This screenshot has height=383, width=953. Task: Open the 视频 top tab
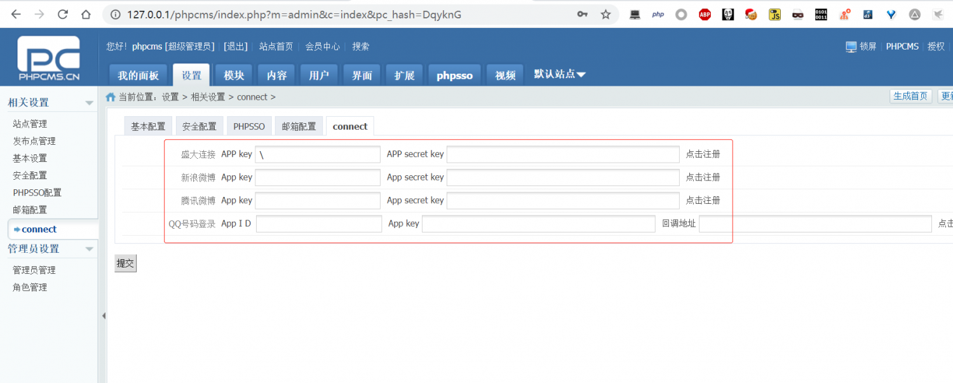tap(505, 75)
